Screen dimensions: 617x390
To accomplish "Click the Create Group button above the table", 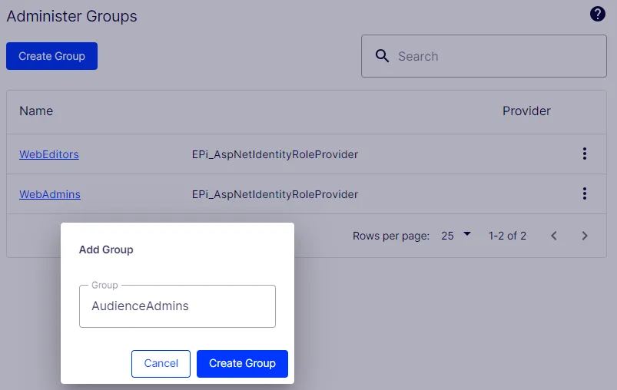I will coord(51,56).
